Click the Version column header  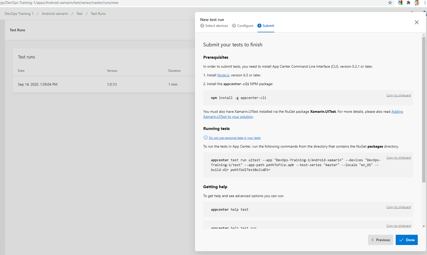pos(112,71)
